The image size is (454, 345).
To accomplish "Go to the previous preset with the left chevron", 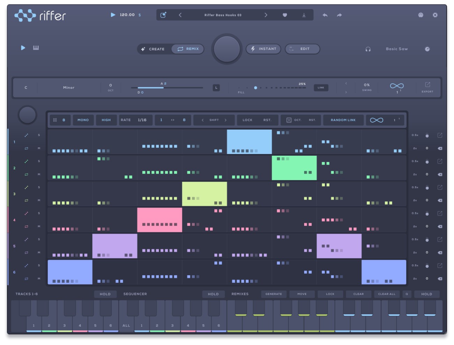I will pos(180,15).
